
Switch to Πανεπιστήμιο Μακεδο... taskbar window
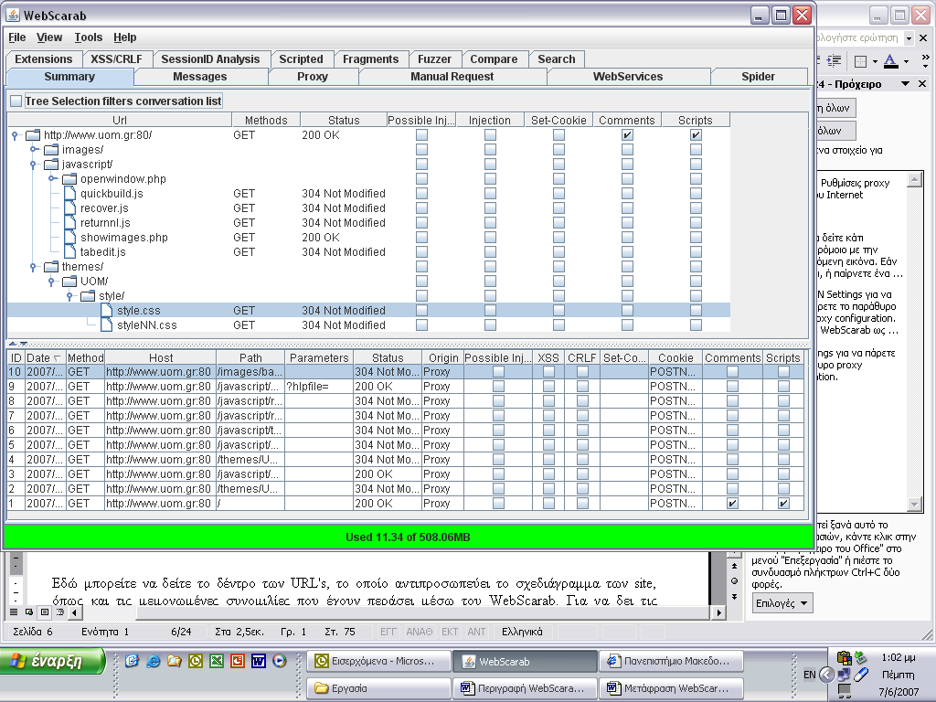click(671, 661)
